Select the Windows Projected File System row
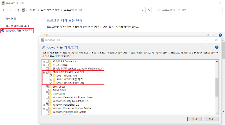The width and height of the screenshot is (225, 125). [69, 112]
